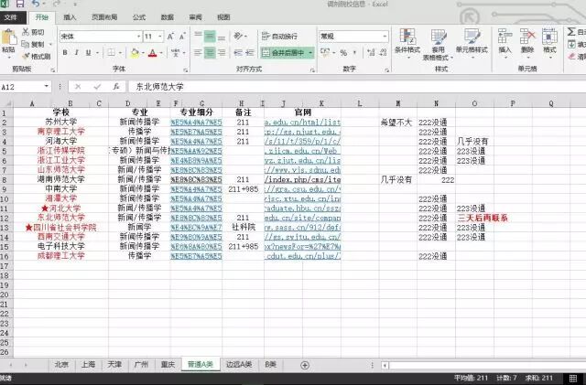Apply the yellow fill color
The height and width of the screenshot is (385, 586).
[135, 53]
